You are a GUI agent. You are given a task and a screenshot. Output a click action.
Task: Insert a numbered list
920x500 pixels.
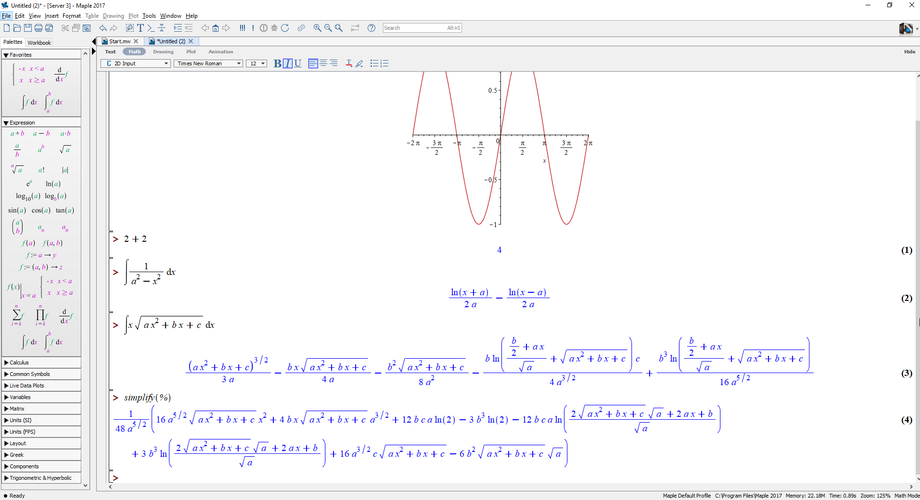[x=384, y=63]
